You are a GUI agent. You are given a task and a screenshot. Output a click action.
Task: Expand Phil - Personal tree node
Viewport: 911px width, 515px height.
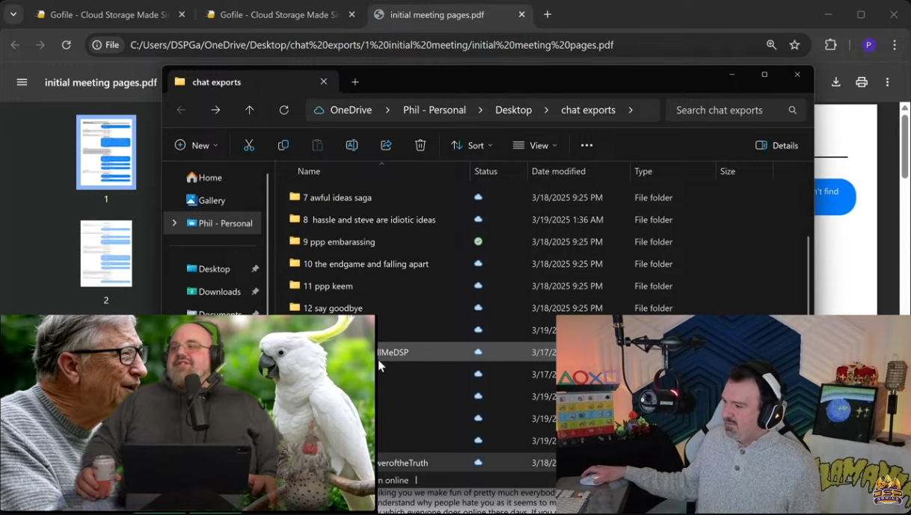[x=174, y=223]
